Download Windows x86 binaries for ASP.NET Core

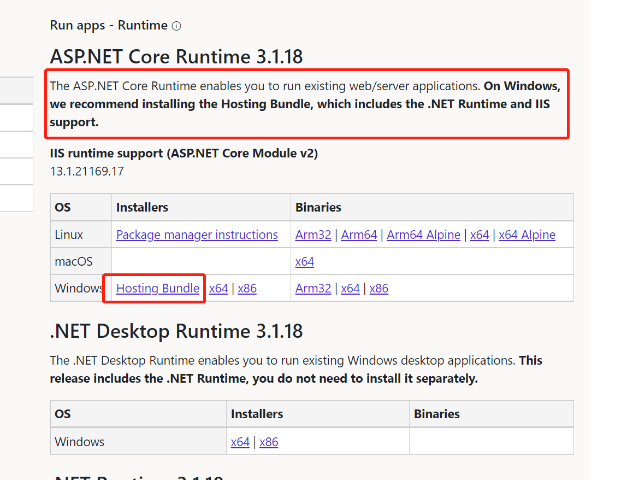pos(379,288)
